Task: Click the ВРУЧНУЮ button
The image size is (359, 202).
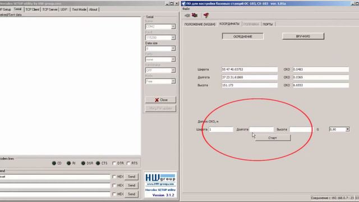Action: click(x=303, y=36)
